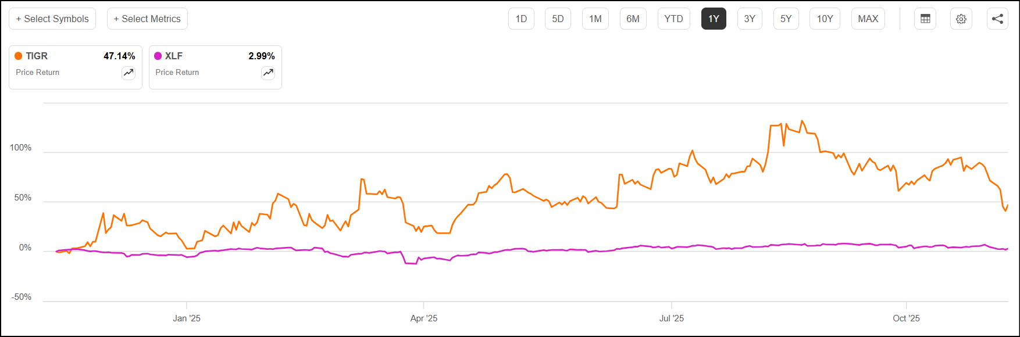Click the trend line icon on XLF card
Viewport: 1020px width, 337px height.
[268, 73]
